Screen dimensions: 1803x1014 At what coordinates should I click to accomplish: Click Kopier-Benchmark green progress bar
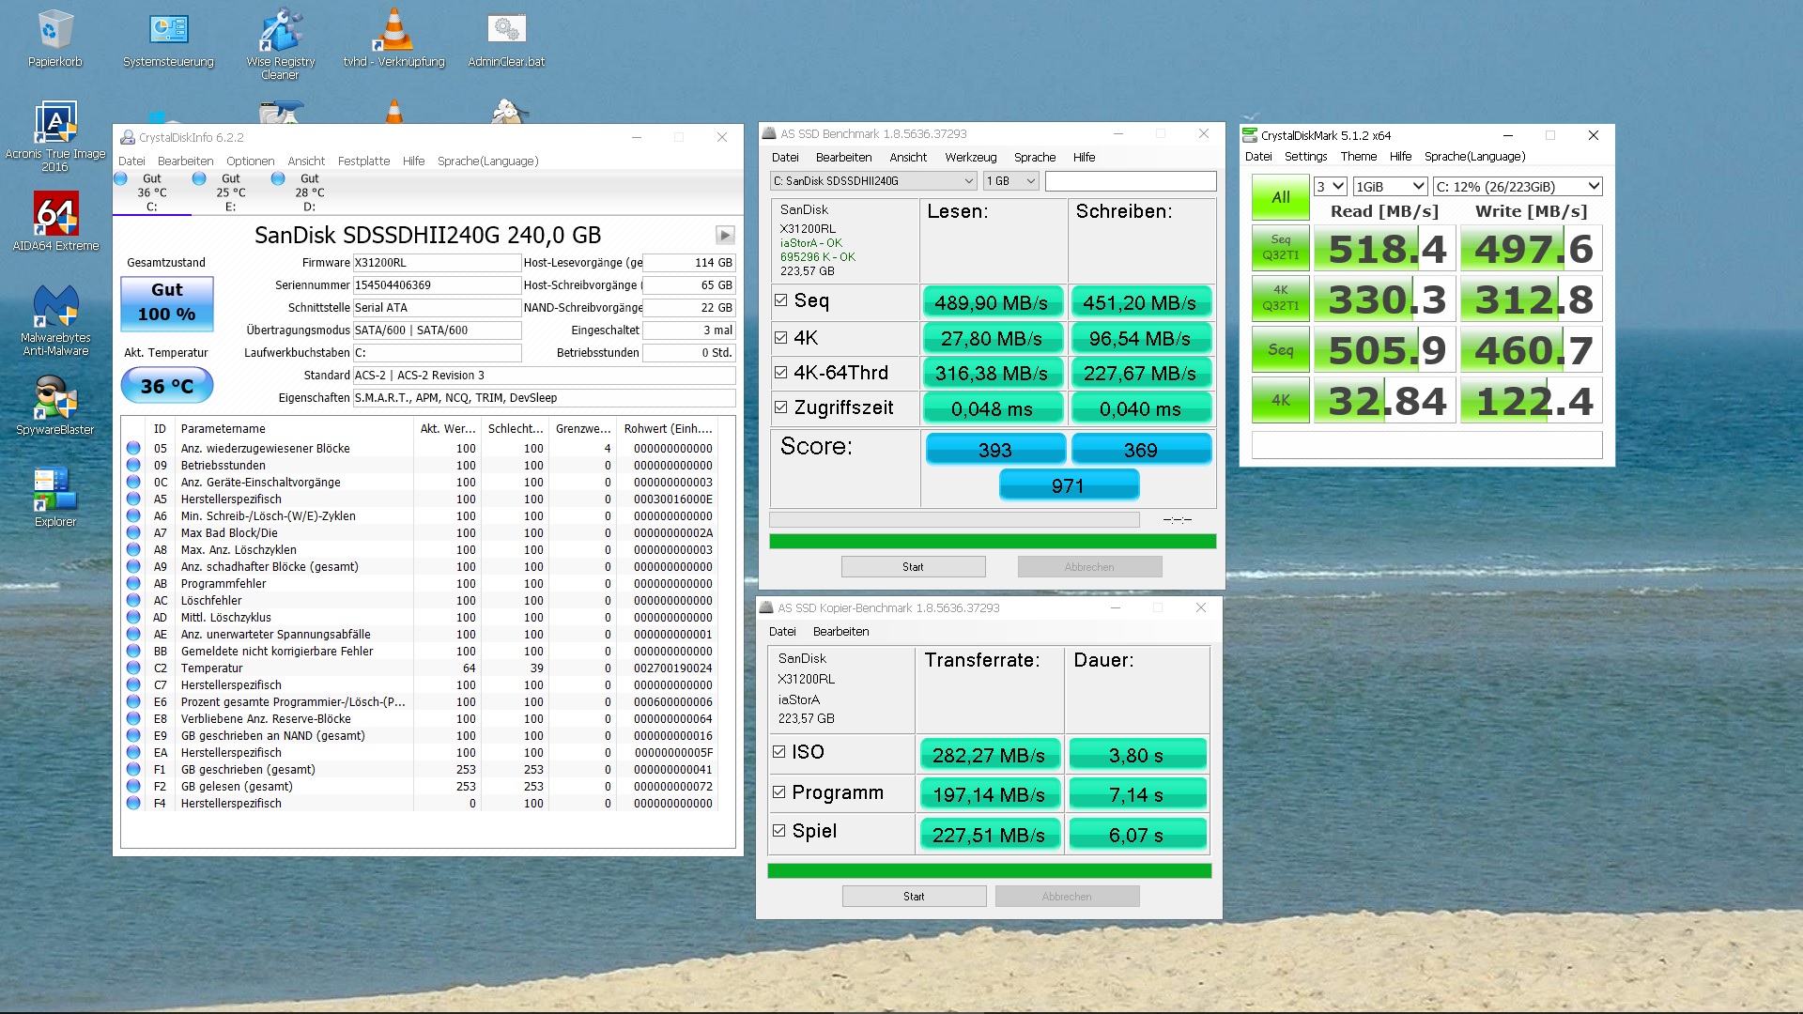pyautogui.click(x=990, y=871)
